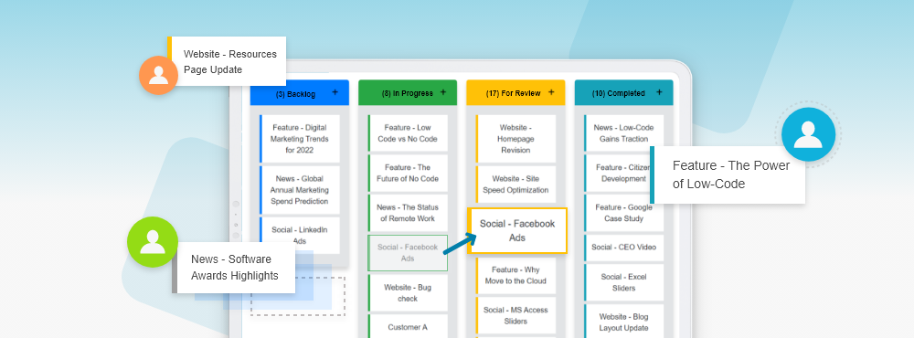
Task: Click the plus icon on For Review column
Action: pyautogui.click(x=551, y=92)
